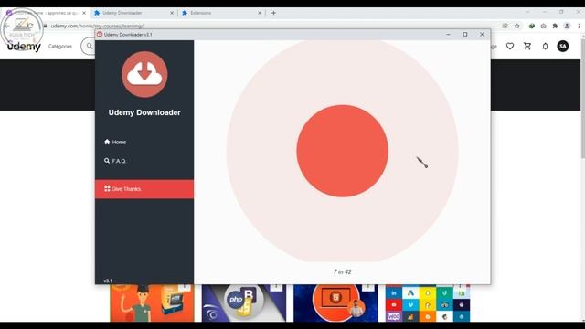
Task: Click the Udemy Downloader title heading
Action: (x=144, y=112)
